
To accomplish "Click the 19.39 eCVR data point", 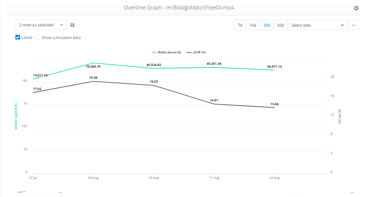I will coord(93,81).
